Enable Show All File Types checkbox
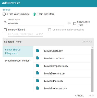This screenshot has width=97, height=98. (75, 24)
